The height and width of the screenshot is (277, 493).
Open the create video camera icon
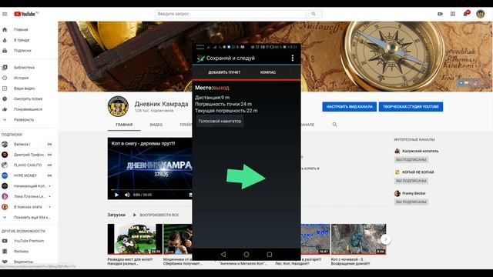tap(440, 14)
